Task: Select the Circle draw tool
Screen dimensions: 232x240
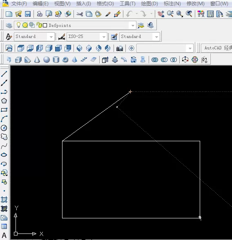Action: pyautogui.click(x=4, y=128)
